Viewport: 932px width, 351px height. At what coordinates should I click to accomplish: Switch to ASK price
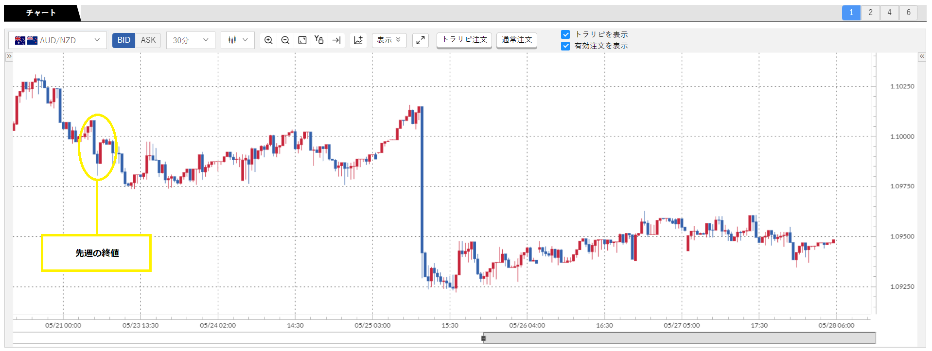[x=148, y=40]
